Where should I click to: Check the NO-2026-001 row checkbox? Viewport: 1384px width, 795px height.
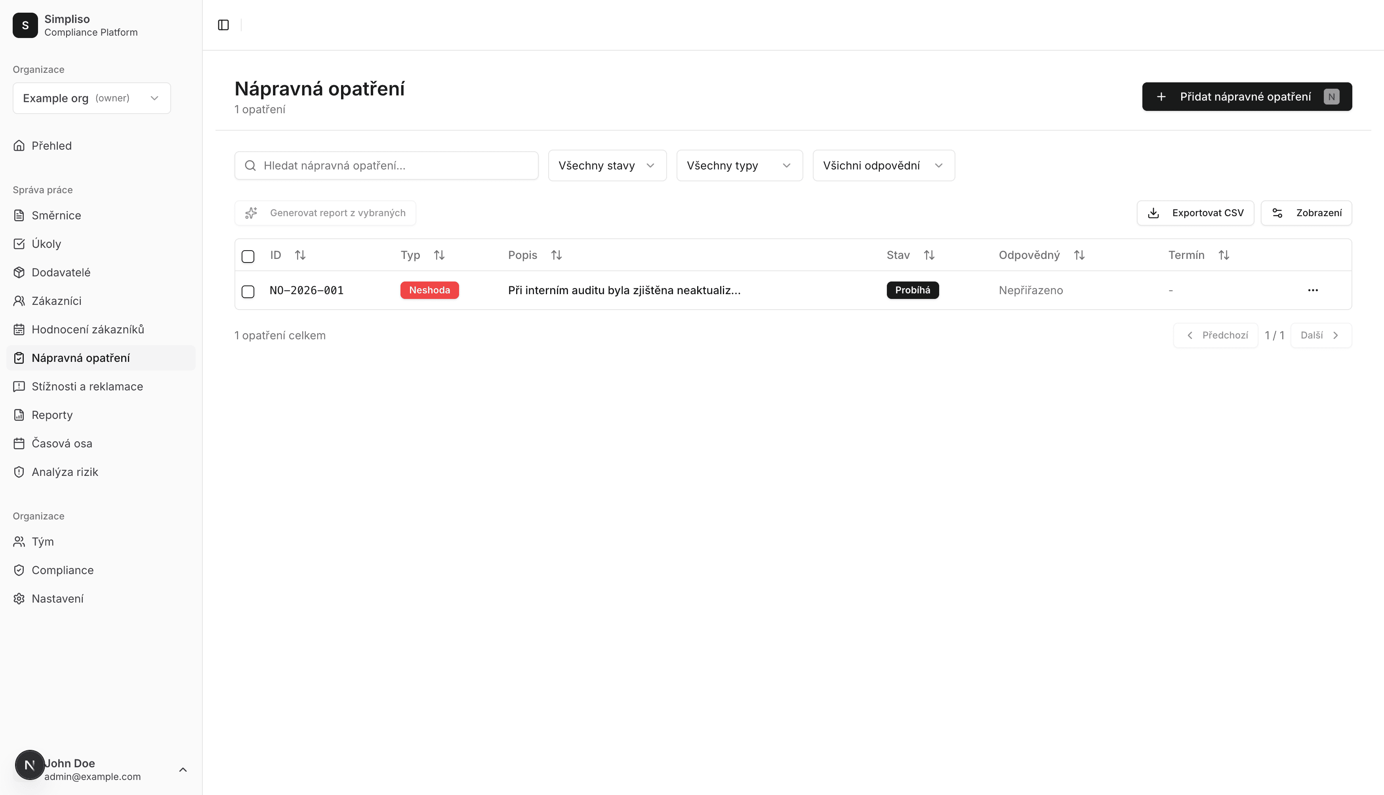[x=248, y=291]
